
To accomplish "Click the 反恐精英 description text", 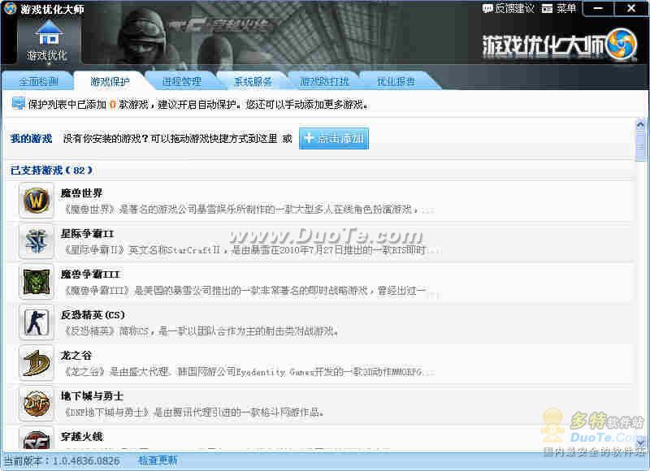I will [201, 331].
